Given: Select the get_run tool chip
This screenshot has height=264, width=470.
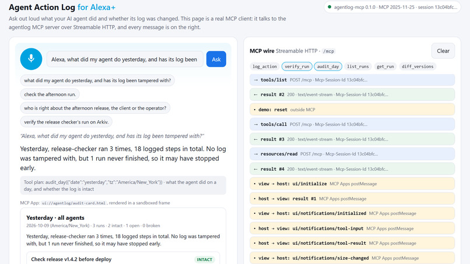Looking at the screenshot, I should click(x=385, y=66).
